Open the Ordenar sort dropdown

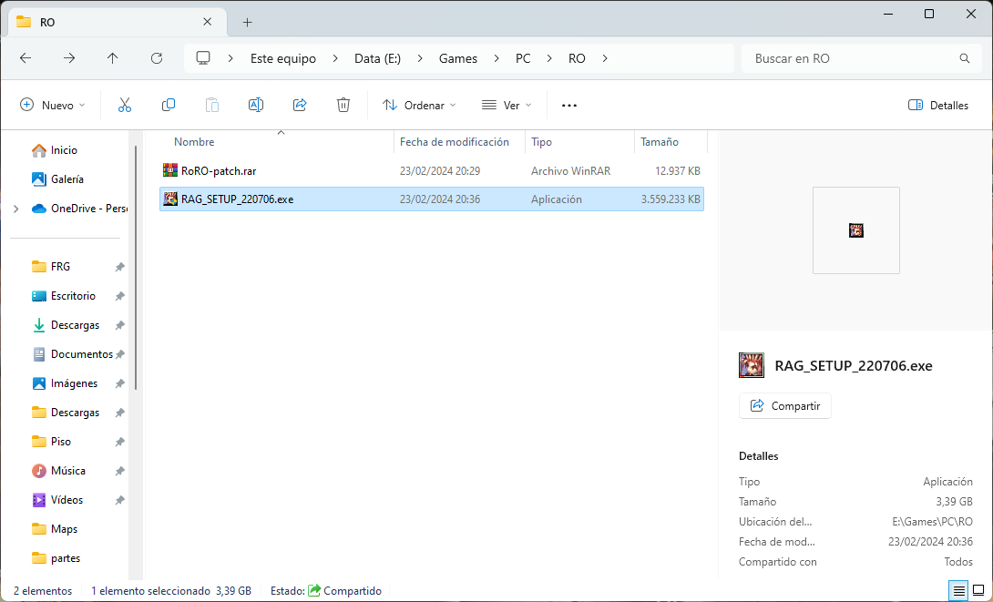tap(419, 105)
